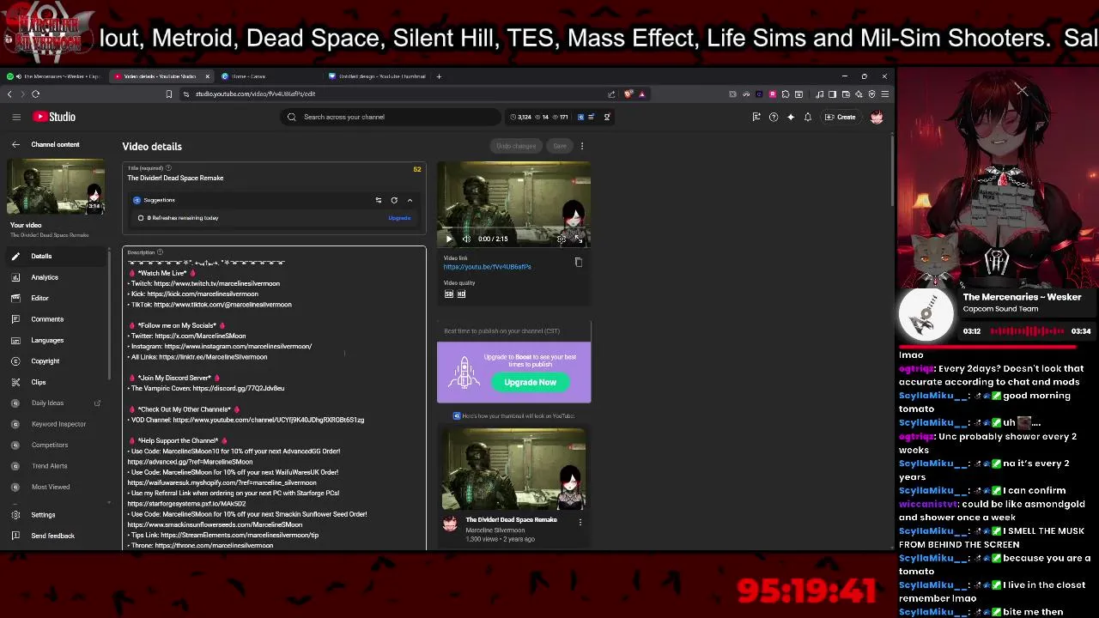Click the Twitch URL in the description
Screen dimensions: 1099x618
click(217, 283)
